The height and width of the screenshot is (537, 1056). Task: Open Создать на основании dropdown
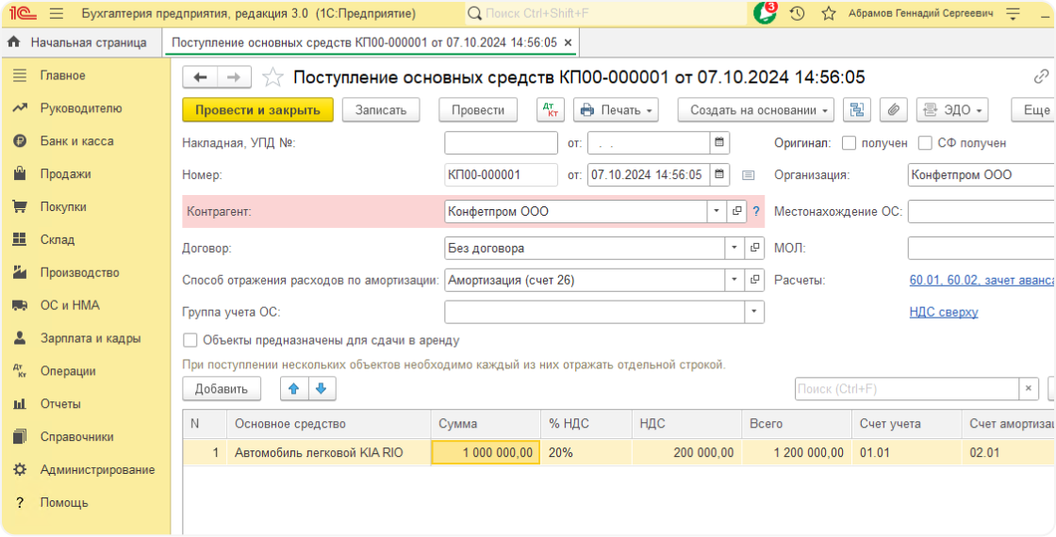755,109
